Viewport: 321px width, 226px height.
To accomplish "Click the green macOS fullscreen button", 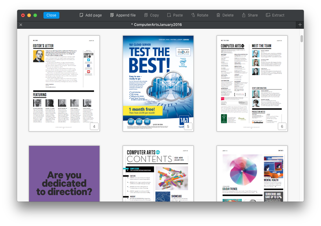I will point(35,15).
